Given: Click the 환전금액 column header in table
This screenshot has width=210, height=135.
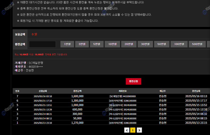Looking at the screenshot, I should (x=77, y=91).
